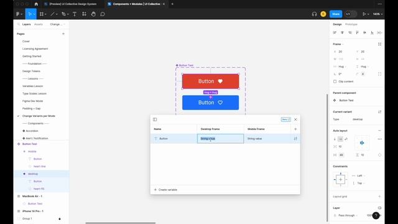Switch to Assets tab
Screen dimensions: 398x224
pos(39,24)
